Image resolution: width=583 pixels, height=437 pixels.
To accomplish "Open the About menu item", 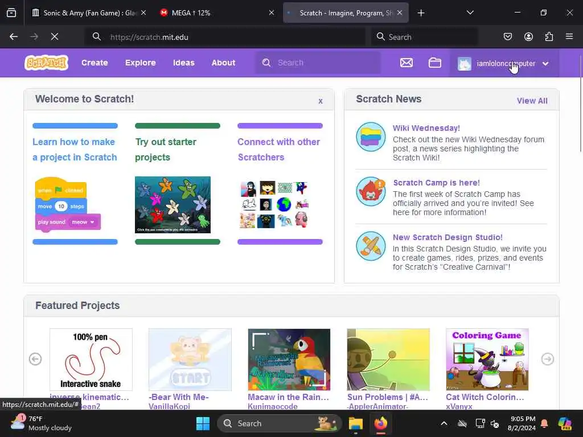I will 223,63.
